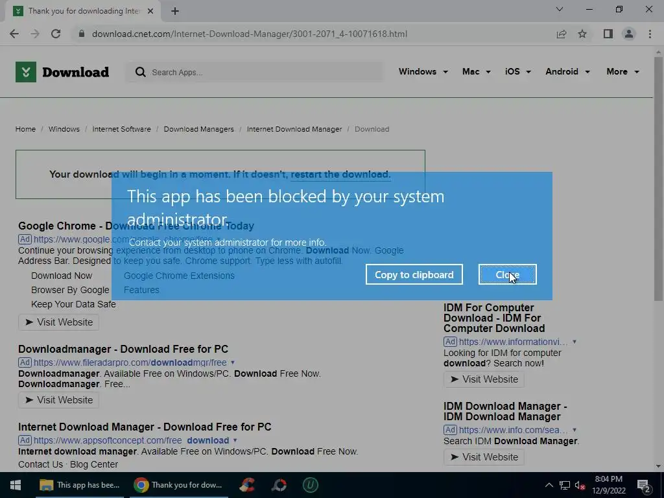Visit Website for IDM For Computer ad

tap(484, 379)
